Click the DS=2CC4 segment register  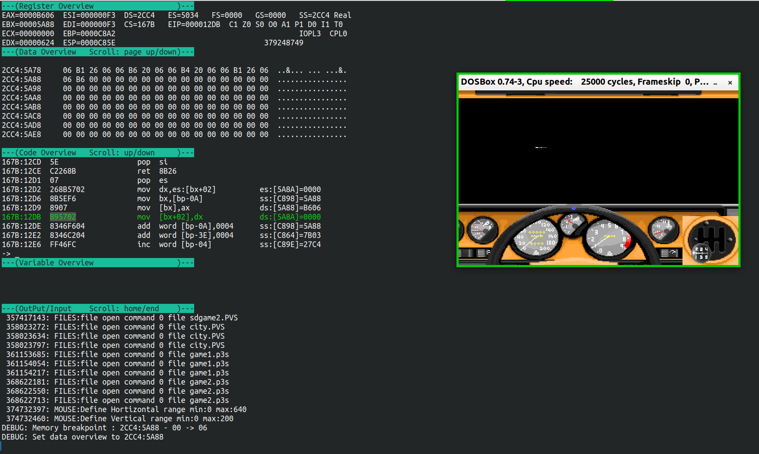click(x=139, y=15)
